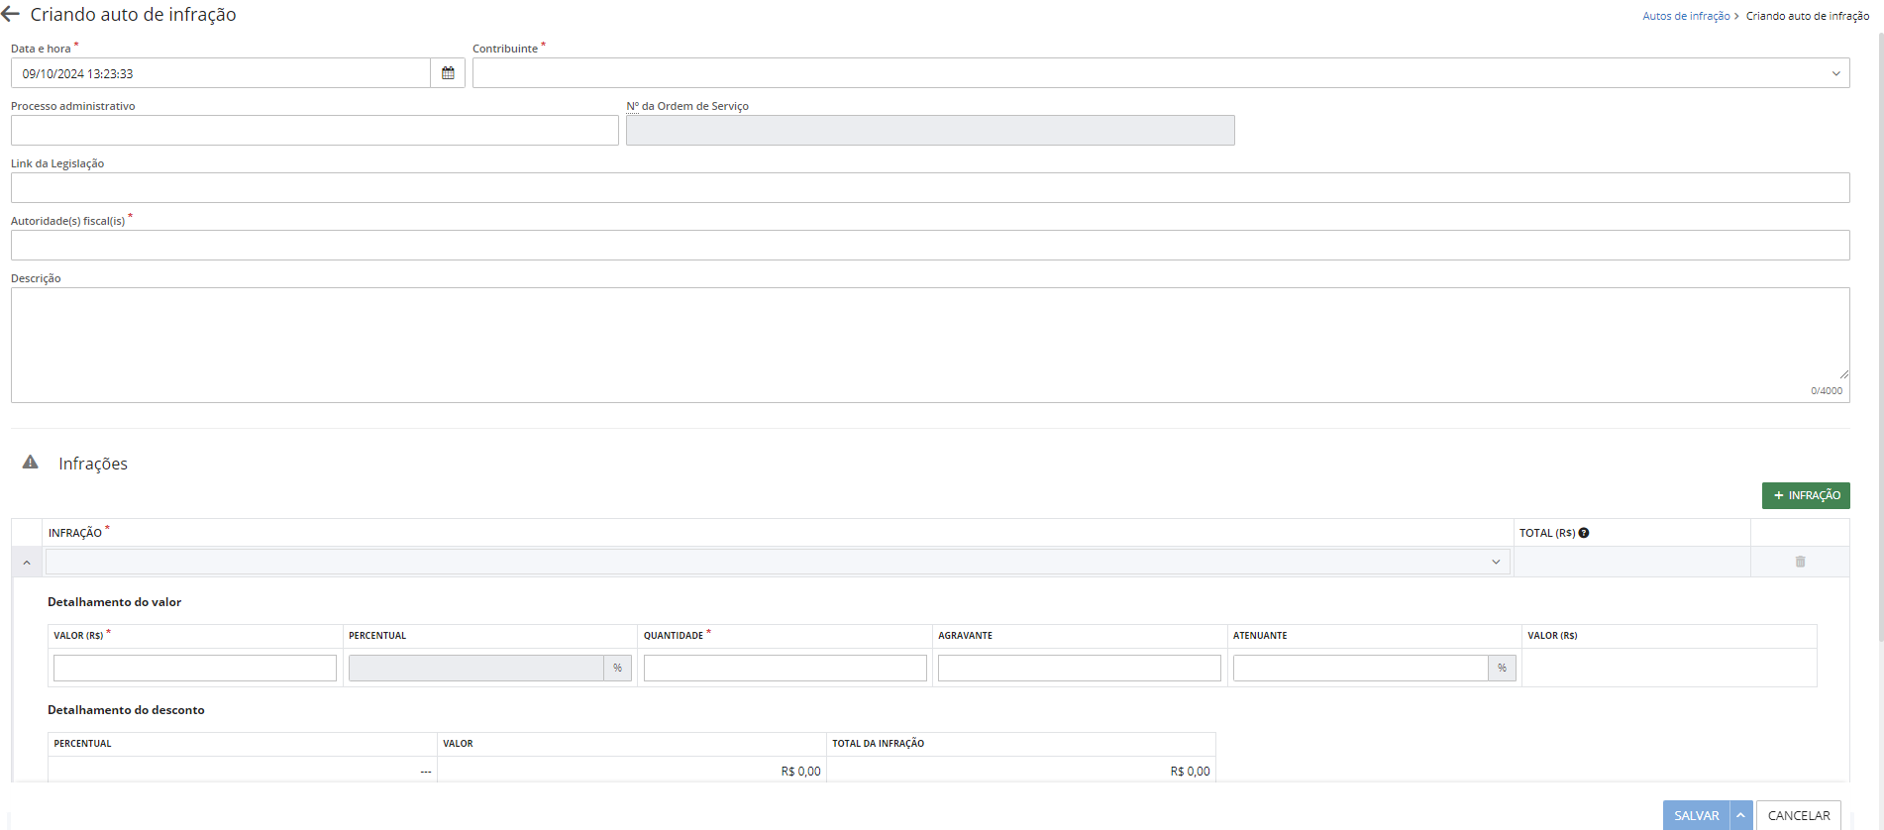The width and height of the screenshot is (1884, 830).
Task: Expand the Salvar options arrow
Action: click(1740, 815)
